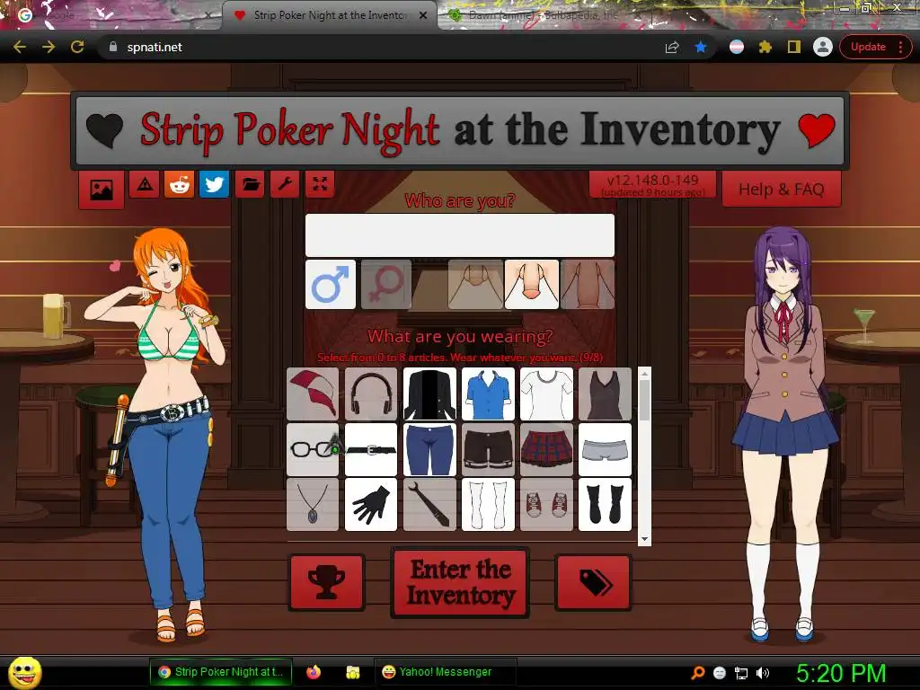This screenshot has height=690, width=920.
Task: Toggle the black boots item
Action: (605, 505)
